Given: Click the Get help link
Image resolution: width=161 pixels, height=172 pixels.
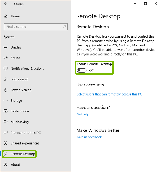Looking at the screenshot, I should point(83,114).
